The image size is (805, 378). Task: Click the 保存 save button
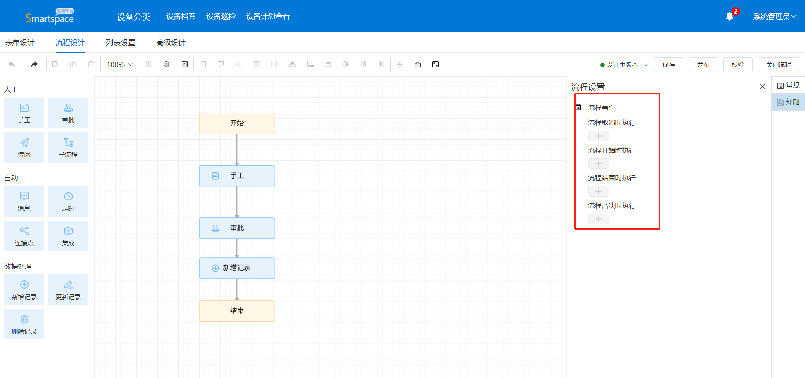pos(669,65)
